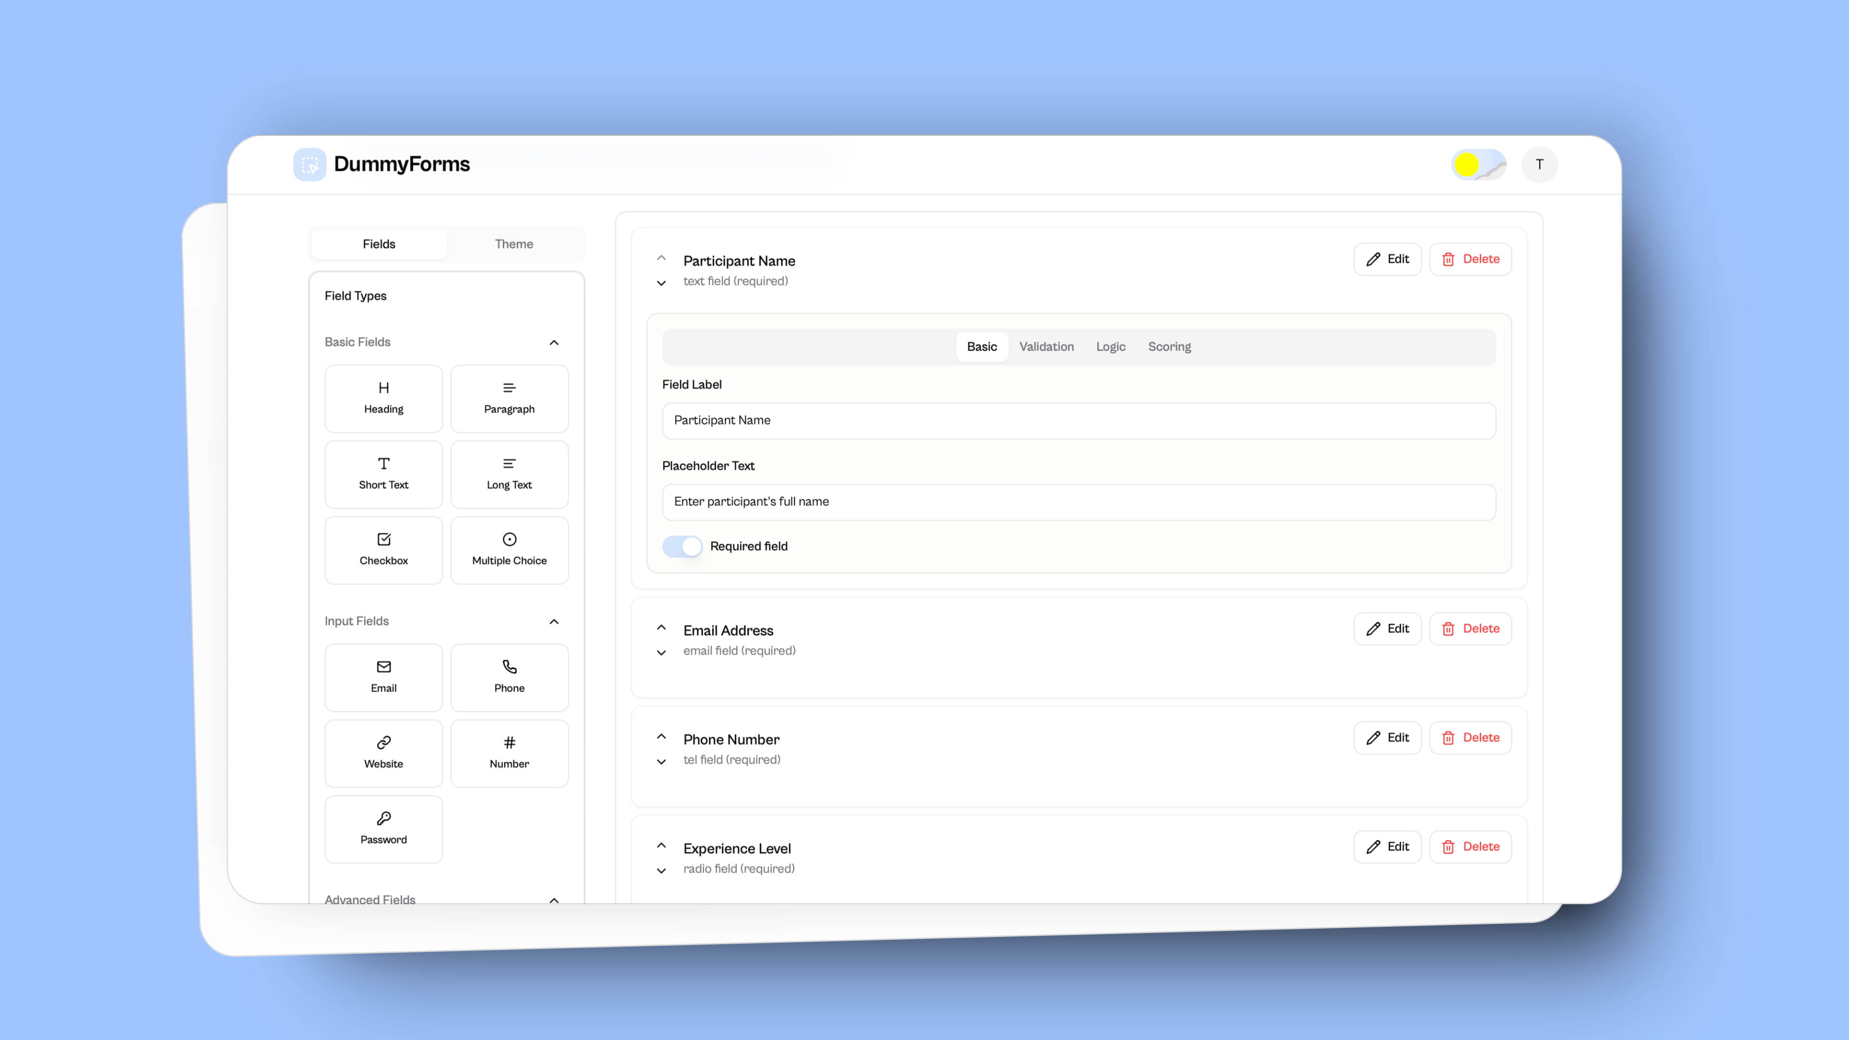Add a Short Text field
Image resolution: width=1849 pixels, height=1040 pixels.
click(x=383, y=474)
